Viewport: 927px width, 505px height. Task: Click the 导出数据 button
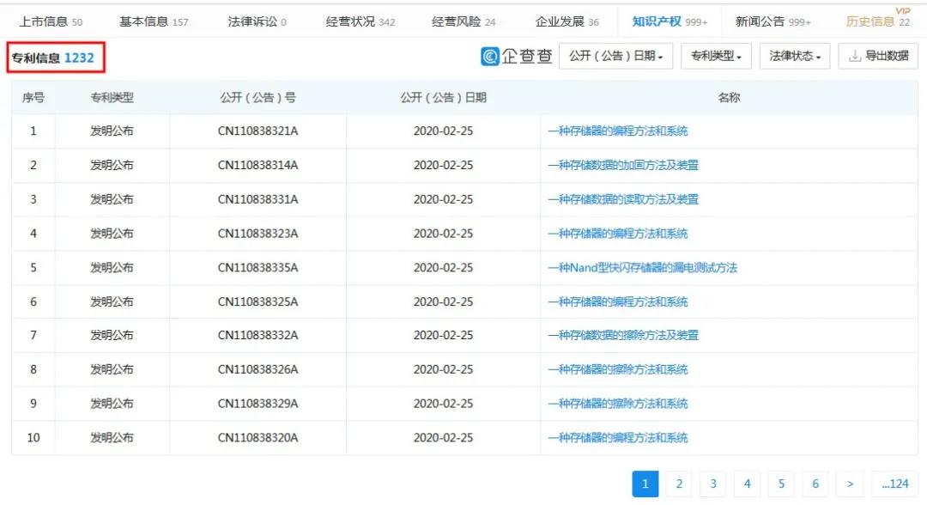click(877, 56)
